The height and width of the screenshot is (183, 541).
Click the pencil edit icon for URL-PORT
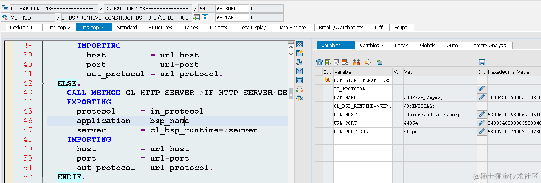(482, 123)
